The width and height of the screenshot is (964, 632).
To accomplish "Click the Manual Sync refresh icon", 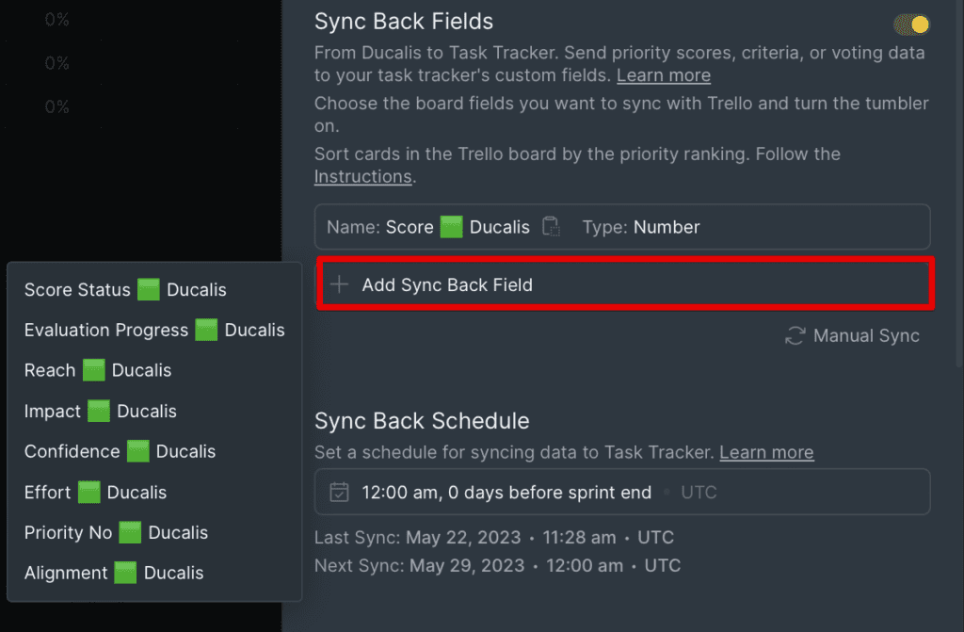I will point(795,335).
